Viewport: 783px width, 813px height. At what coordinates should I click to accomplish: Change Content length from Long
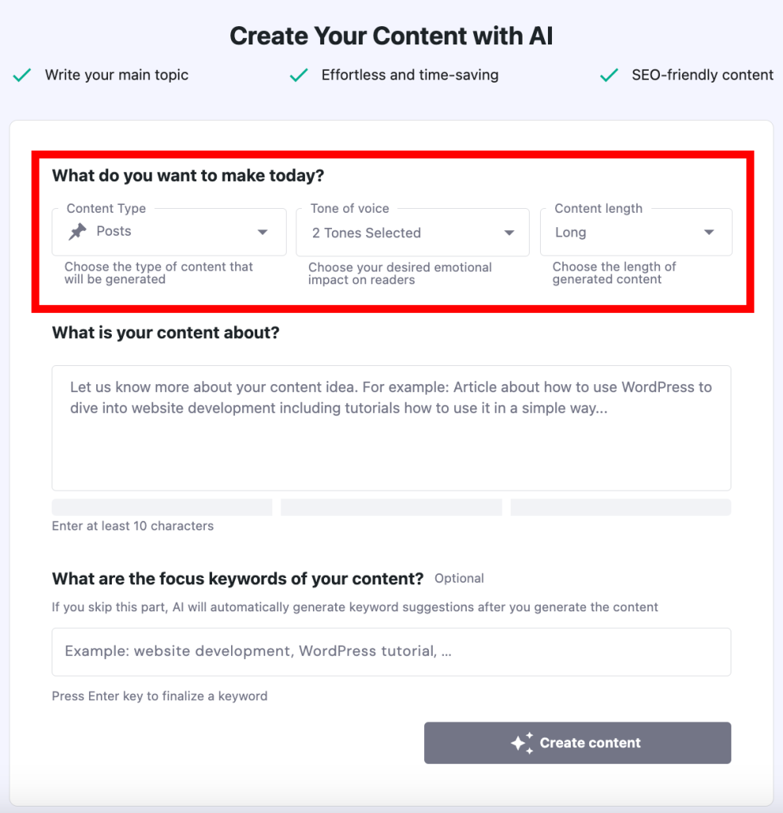click(x=635, y=232)
